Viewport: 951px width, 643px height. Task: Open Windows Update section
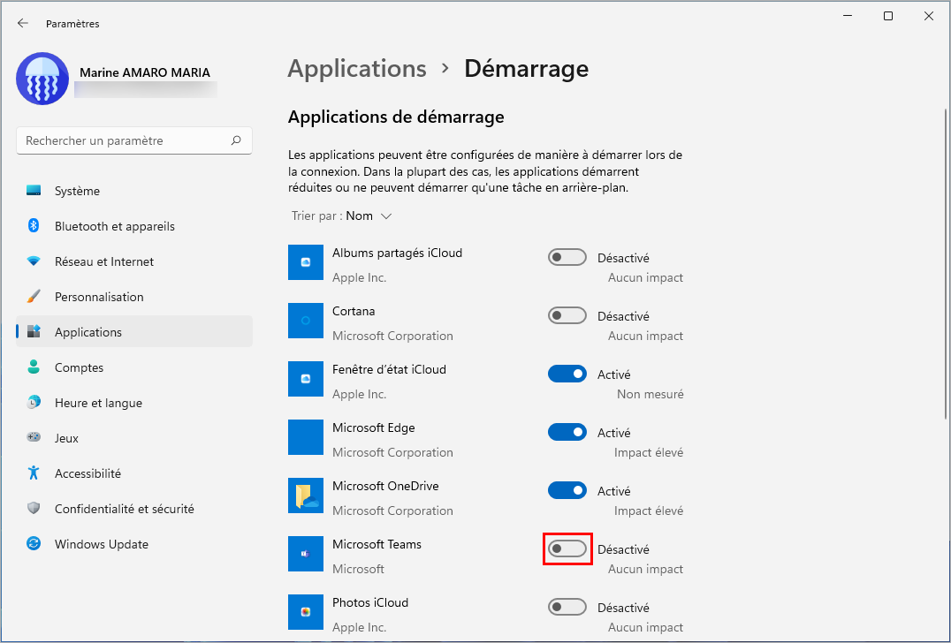tap(134, 543)
